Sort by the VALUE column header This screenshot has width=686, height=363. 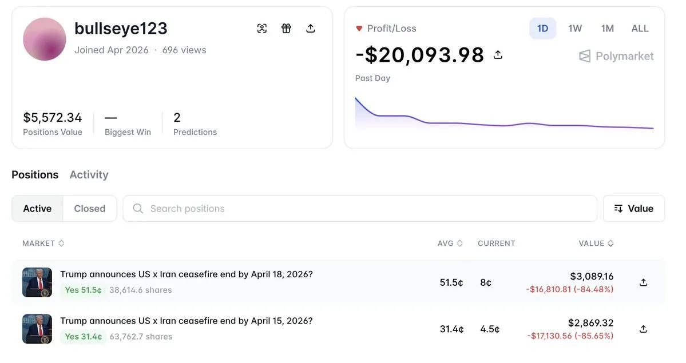coord(596,244)
